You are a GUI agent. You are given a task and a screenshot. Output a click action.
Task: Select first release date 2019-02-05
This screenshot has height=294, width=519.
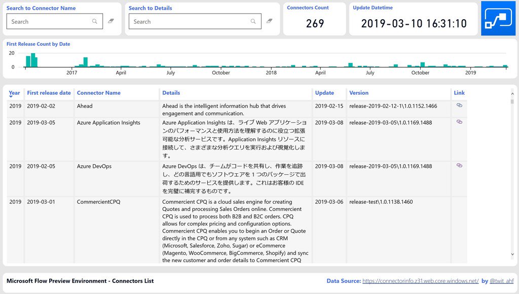41,167
